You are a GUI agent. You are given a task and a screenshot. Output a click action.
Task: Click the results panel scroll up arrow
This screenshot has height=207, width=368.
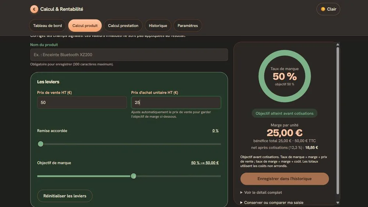click(x=338, y=44)
